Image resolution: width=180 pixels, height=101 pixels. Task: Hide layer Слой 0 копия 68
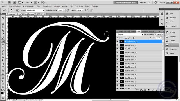[118, 60]
